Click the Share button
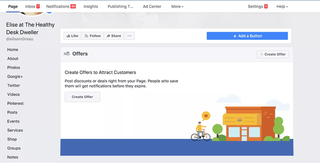The height and width of the screenshot is (163, 320). click(114, 36)
